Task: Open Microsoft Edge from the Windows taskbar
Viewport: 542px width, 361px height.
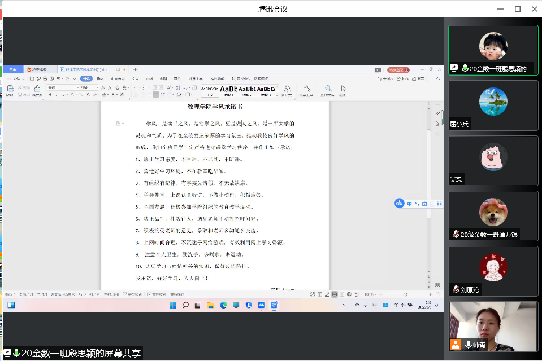Action: (x=223, y=305)
